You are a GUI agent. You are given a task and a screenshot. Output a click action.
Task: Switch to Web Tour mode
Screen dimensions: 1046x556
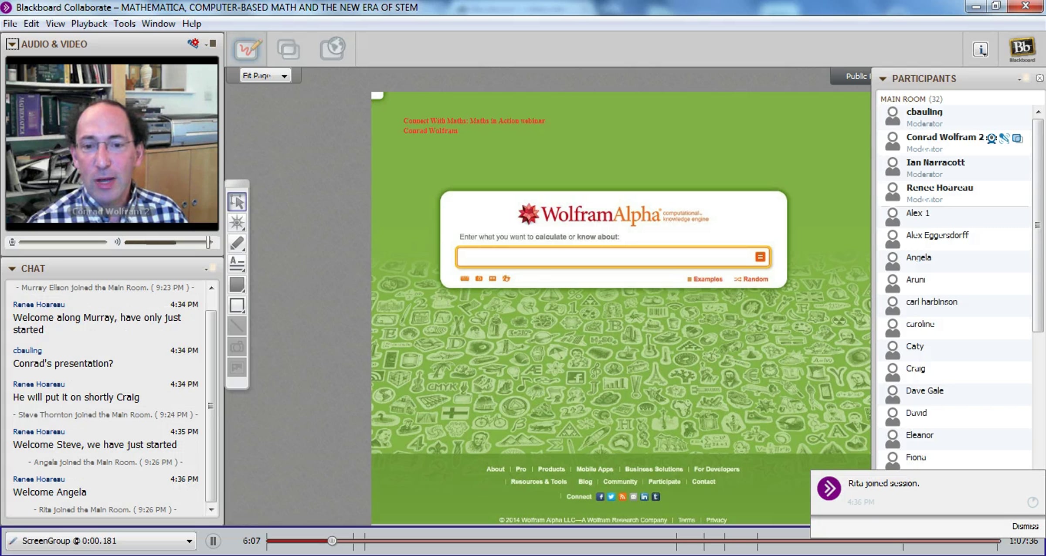pos(333,49)
